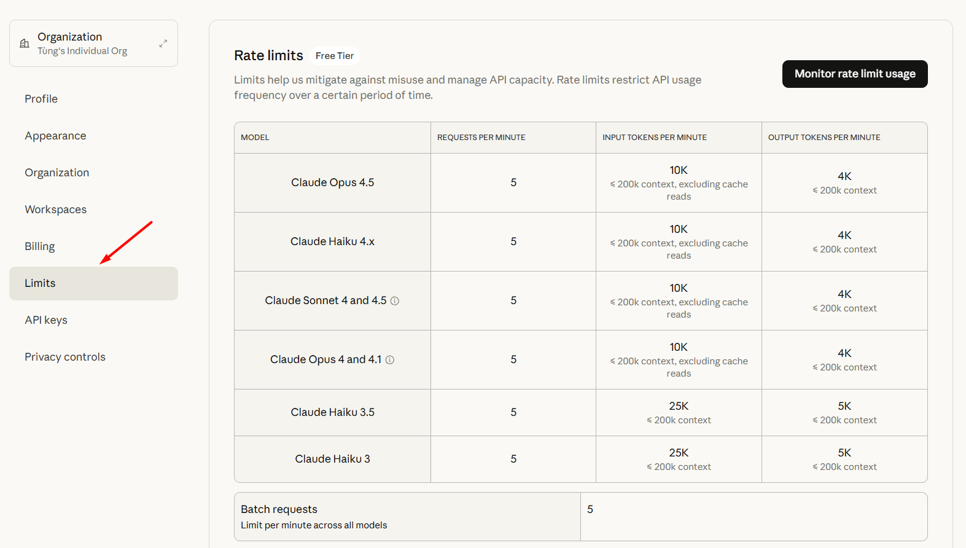Click Monitor rate limit usage button
This screenshot has height=548, width=966.
click(x=854, y=74)
